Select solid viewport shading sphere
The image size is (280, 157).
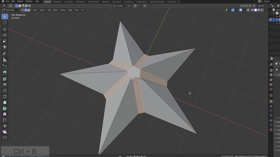click(255, 10)
